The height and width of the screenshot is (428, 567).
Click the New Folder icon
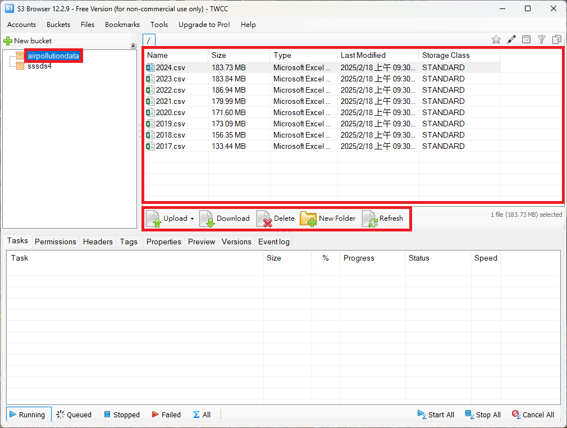point(308,219)
